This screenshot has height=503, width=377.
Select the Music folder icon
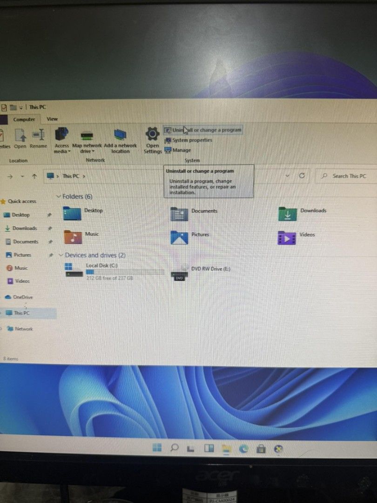tap(73, 237)
